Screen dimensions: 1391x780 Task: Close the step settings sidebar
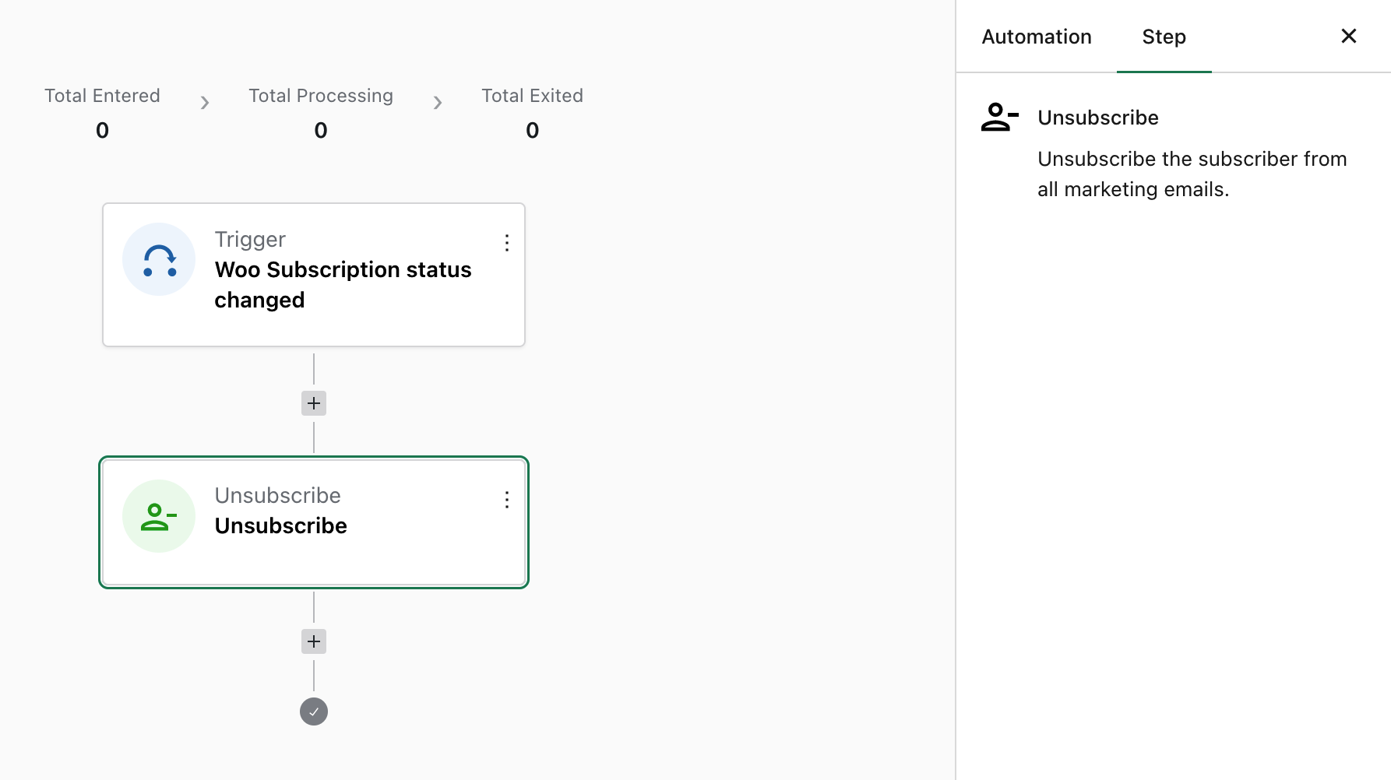coord(1349,36)
